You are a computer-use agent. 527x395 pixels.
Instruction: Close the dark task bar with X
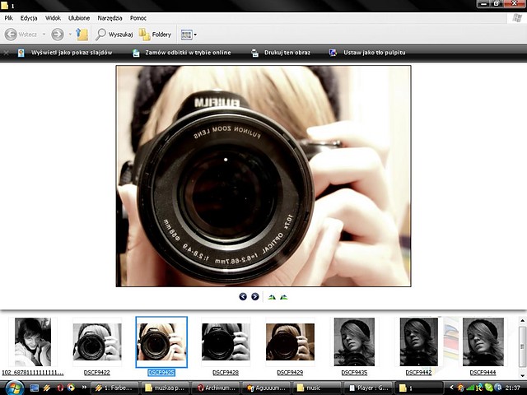click(x=6, y=53)
